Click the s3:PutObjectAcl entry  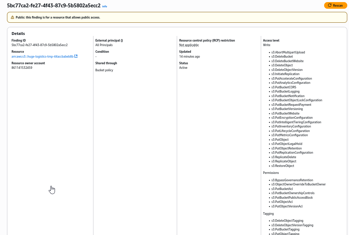point(282,202)
